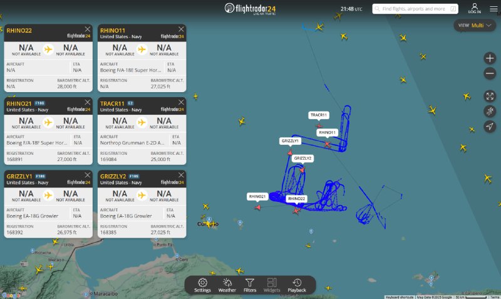This screenshot has width=501, height=299.
Task: Open RHINO21 card title
Action: point(19,103)
